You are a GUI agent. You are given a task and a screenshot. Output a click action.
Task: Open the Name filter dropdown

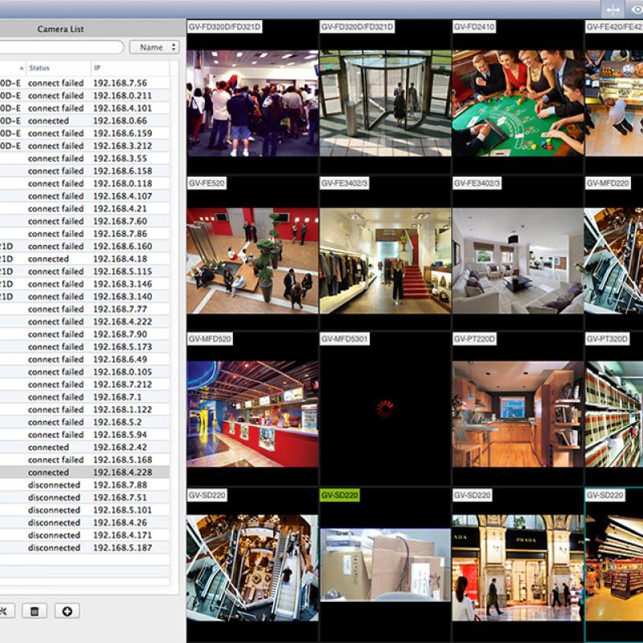[x=154, y=47]
